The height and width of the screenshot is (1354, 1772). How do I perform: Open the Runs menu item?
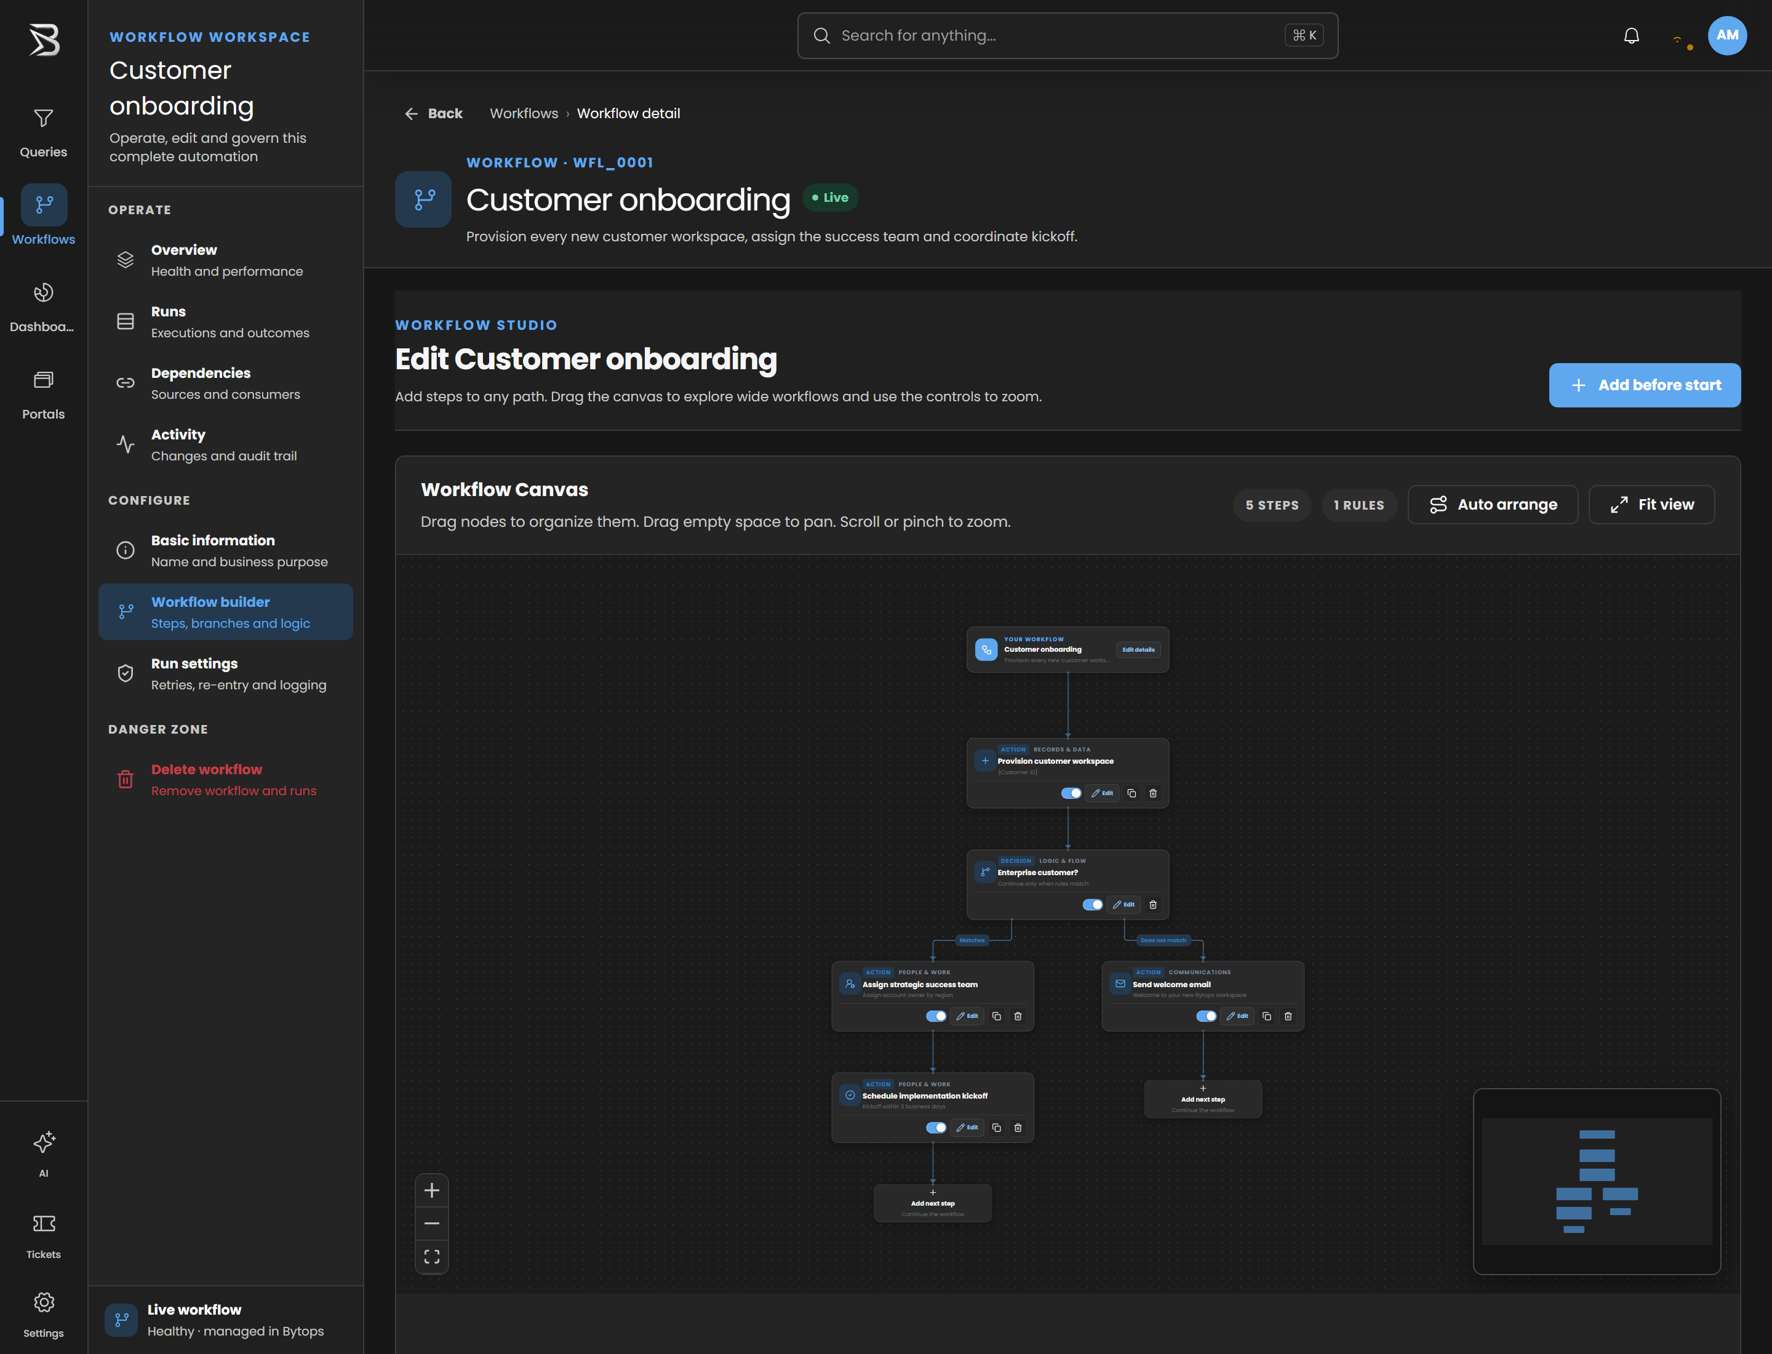pyautogui.click(x=226, y=321)
